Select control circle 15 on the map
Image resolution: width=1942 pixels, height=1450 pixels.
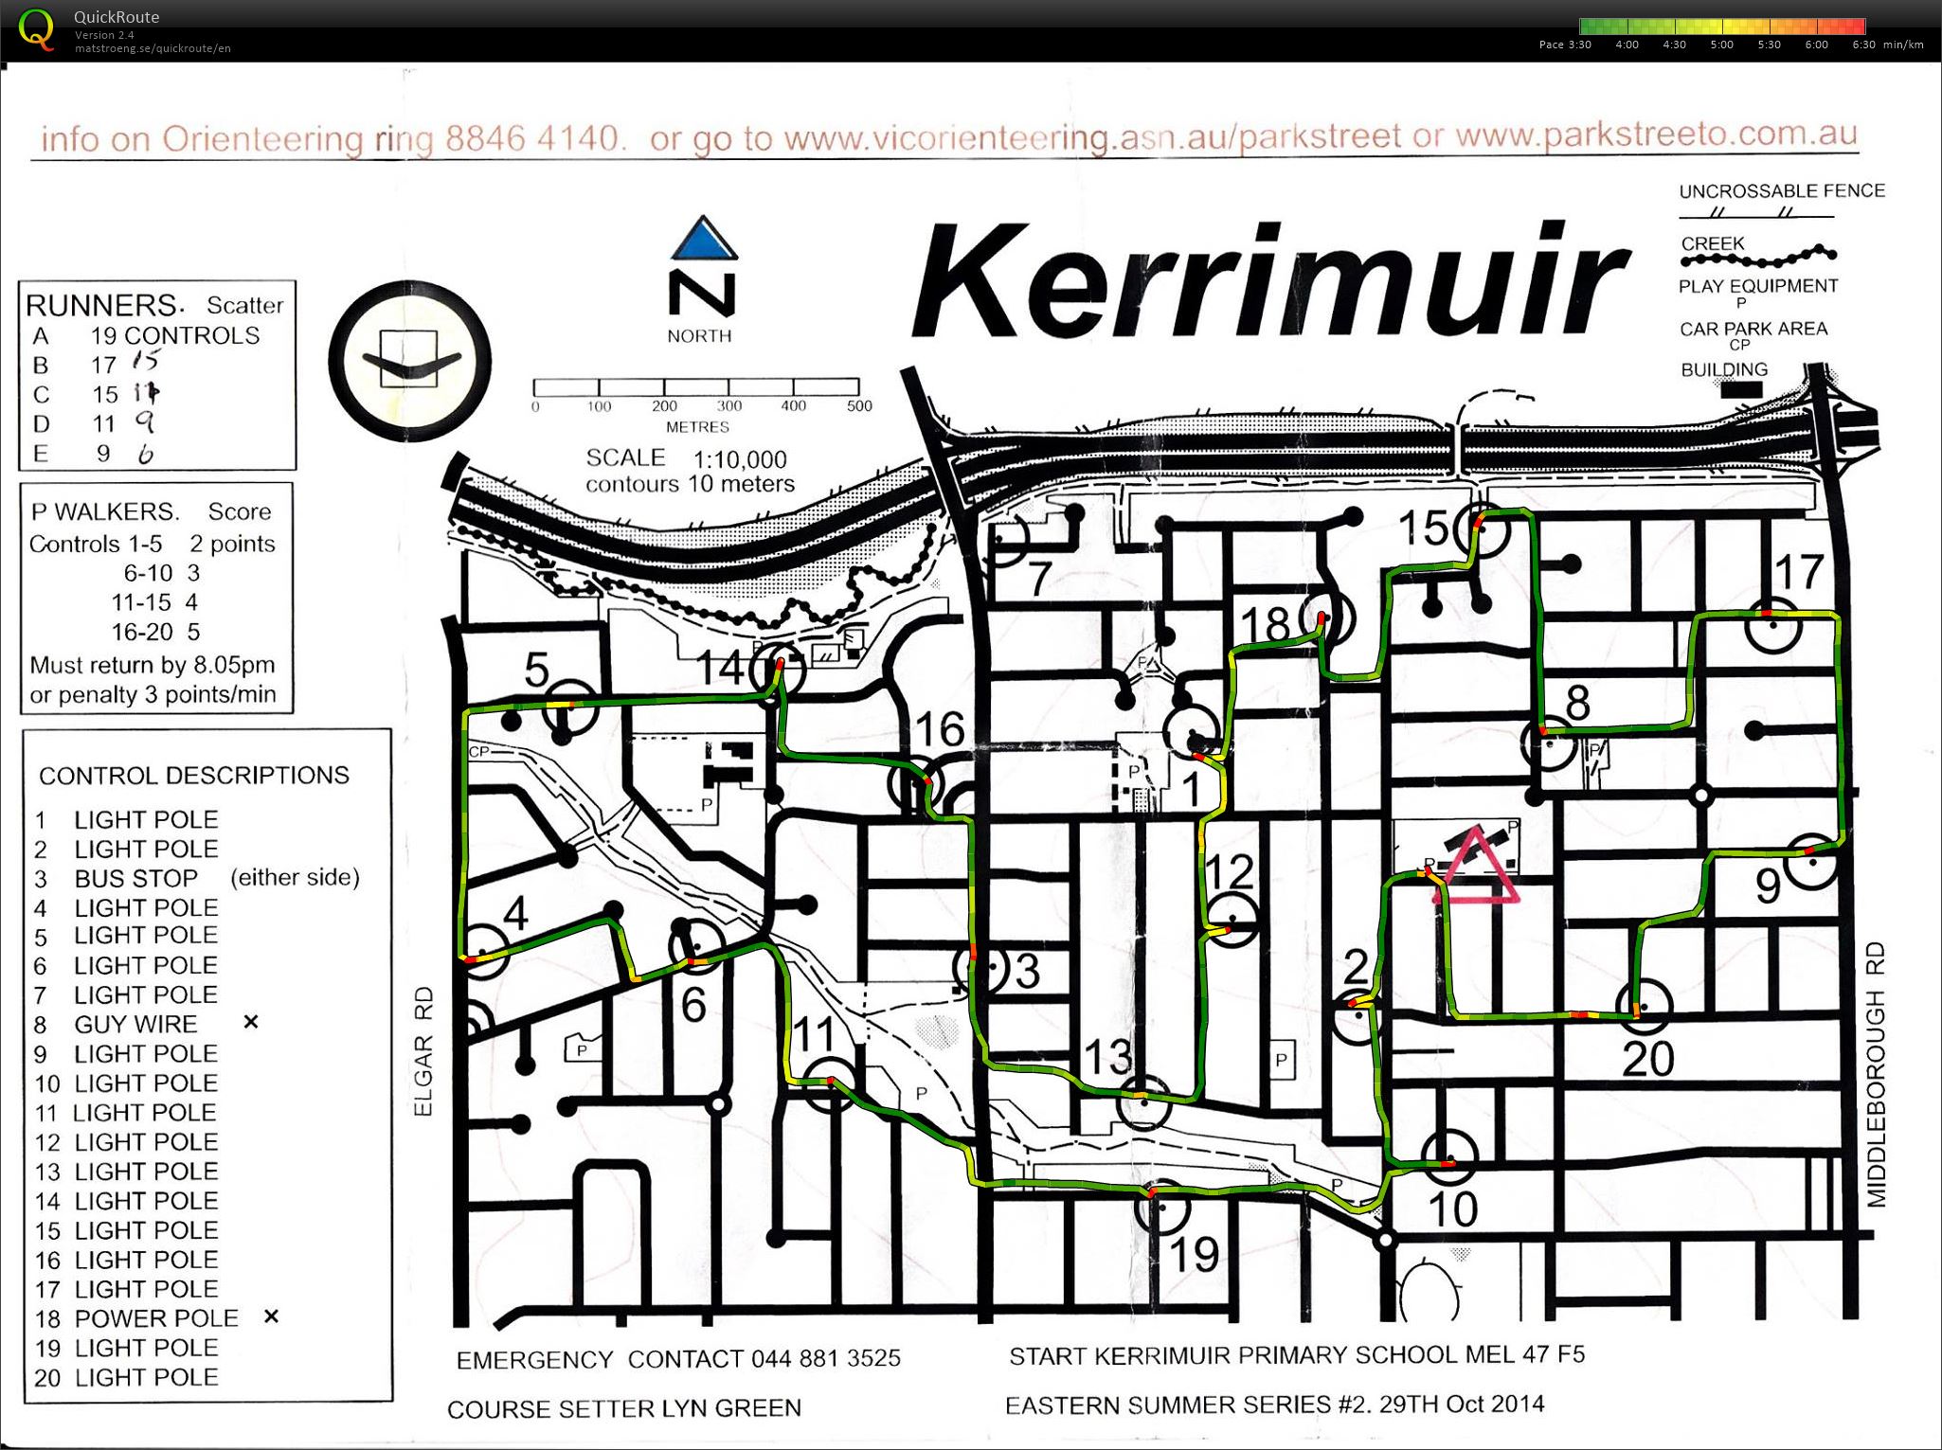pos(1482,531)
